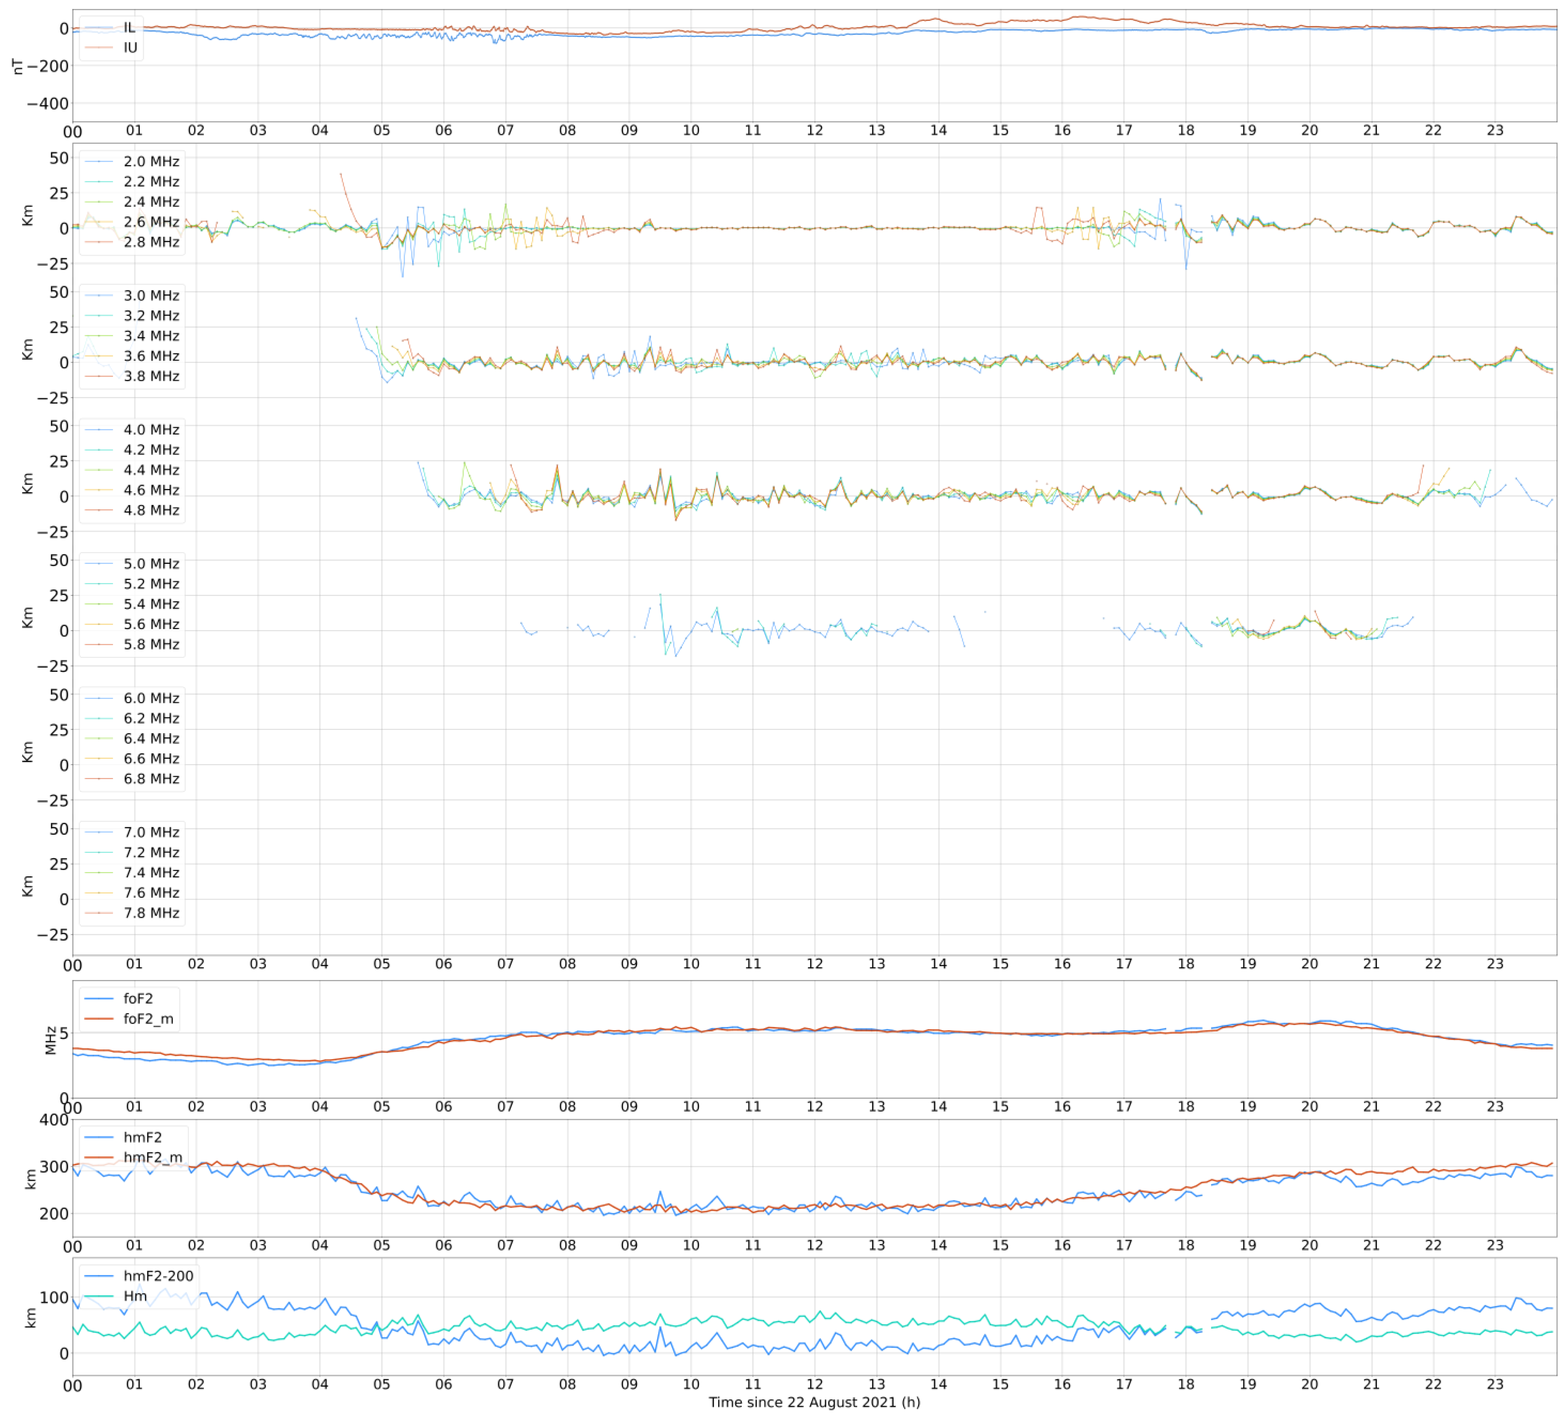The width and height of the screenshot is (1565, 1416).
Task: Click the x-axis title Time since 22 August 2021
Action: tap(814, 1402)
